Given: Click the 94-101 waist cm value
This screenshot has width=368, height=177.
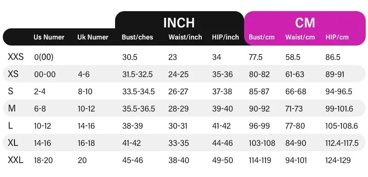Looking at the screenshot, I should (x=296, y=160).
